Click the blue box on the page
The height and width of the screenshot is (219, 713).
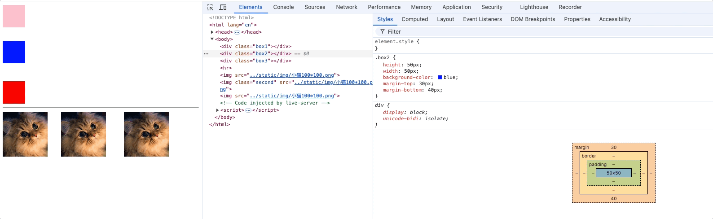point(14,52)
